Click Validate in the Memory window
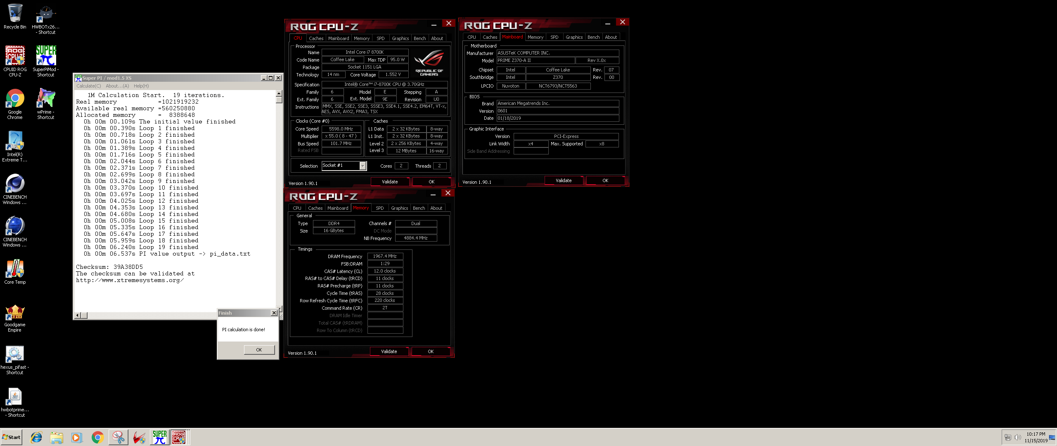 [389, 351]
